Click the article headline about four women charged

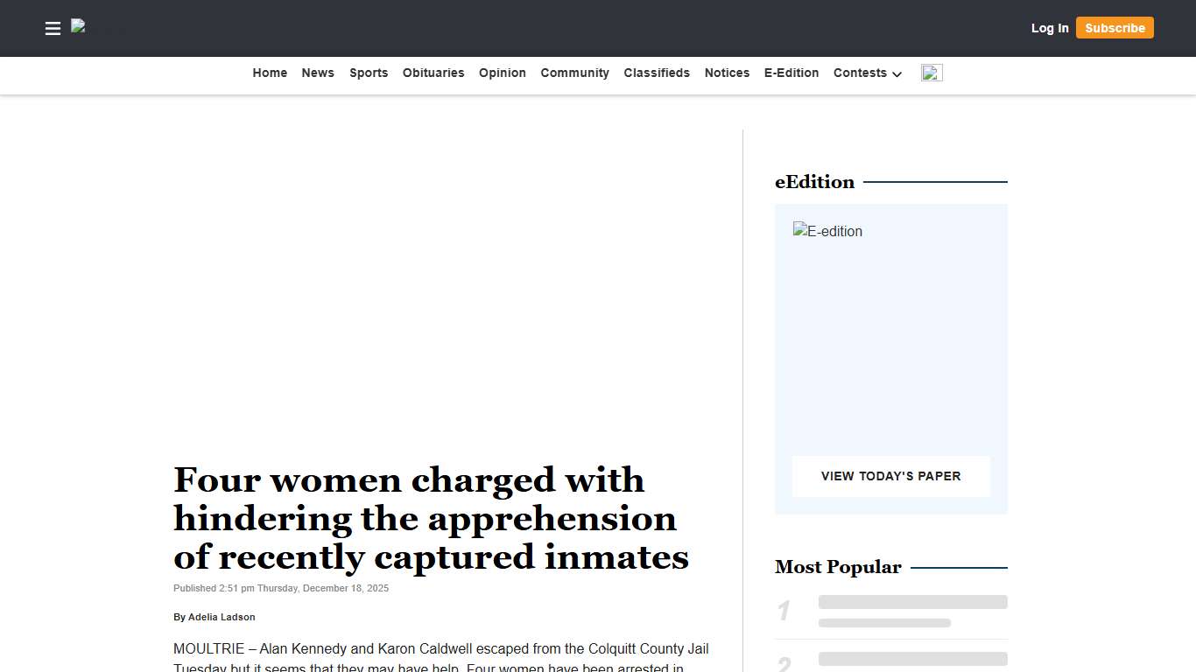click(430, 519)
